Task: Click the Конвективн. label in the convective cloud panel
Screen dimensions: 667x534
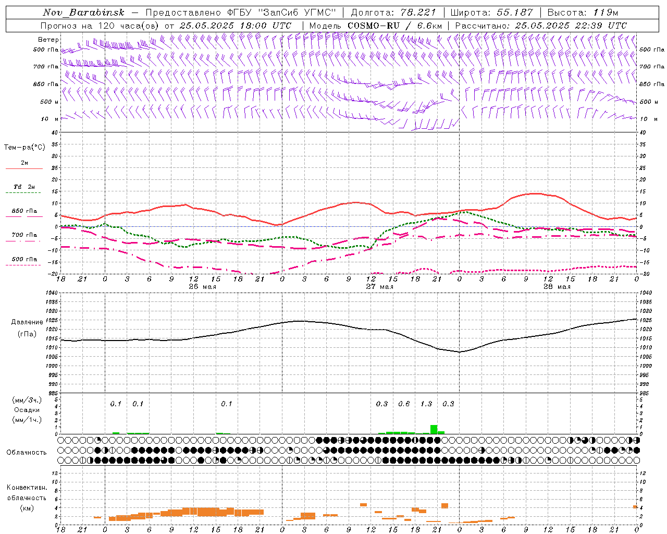Action: (27, 488)
